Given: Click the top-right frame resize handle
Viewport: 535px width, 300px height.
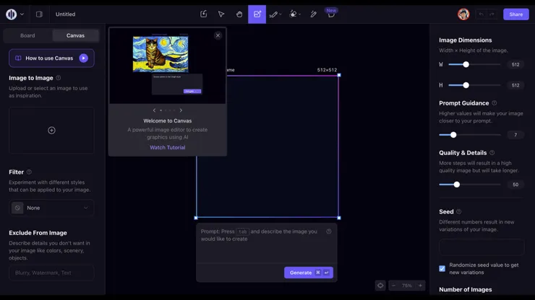Looking at the screenshot, I should tap(339, 75).
